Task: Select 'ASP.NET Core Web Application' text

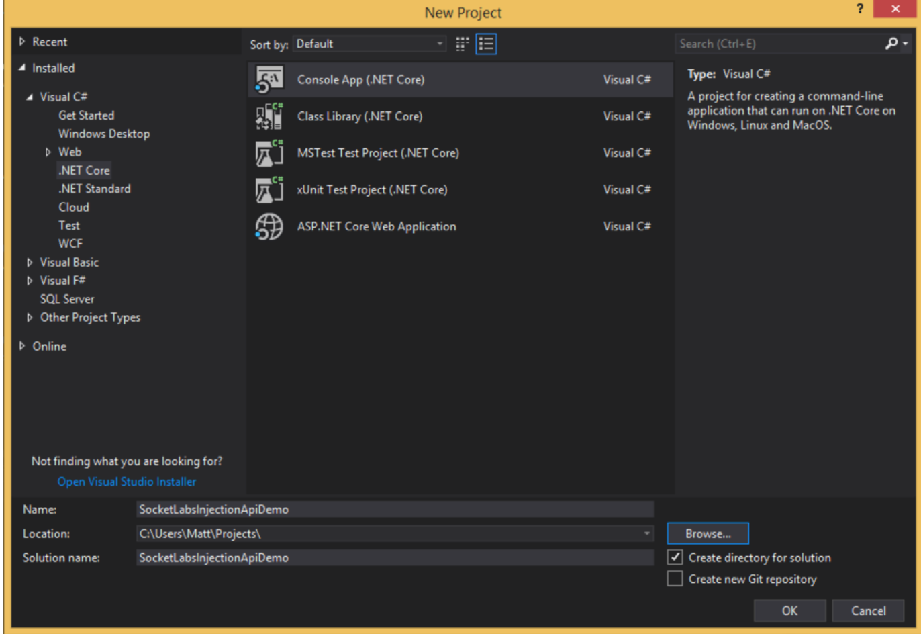Action: (377, 226)
